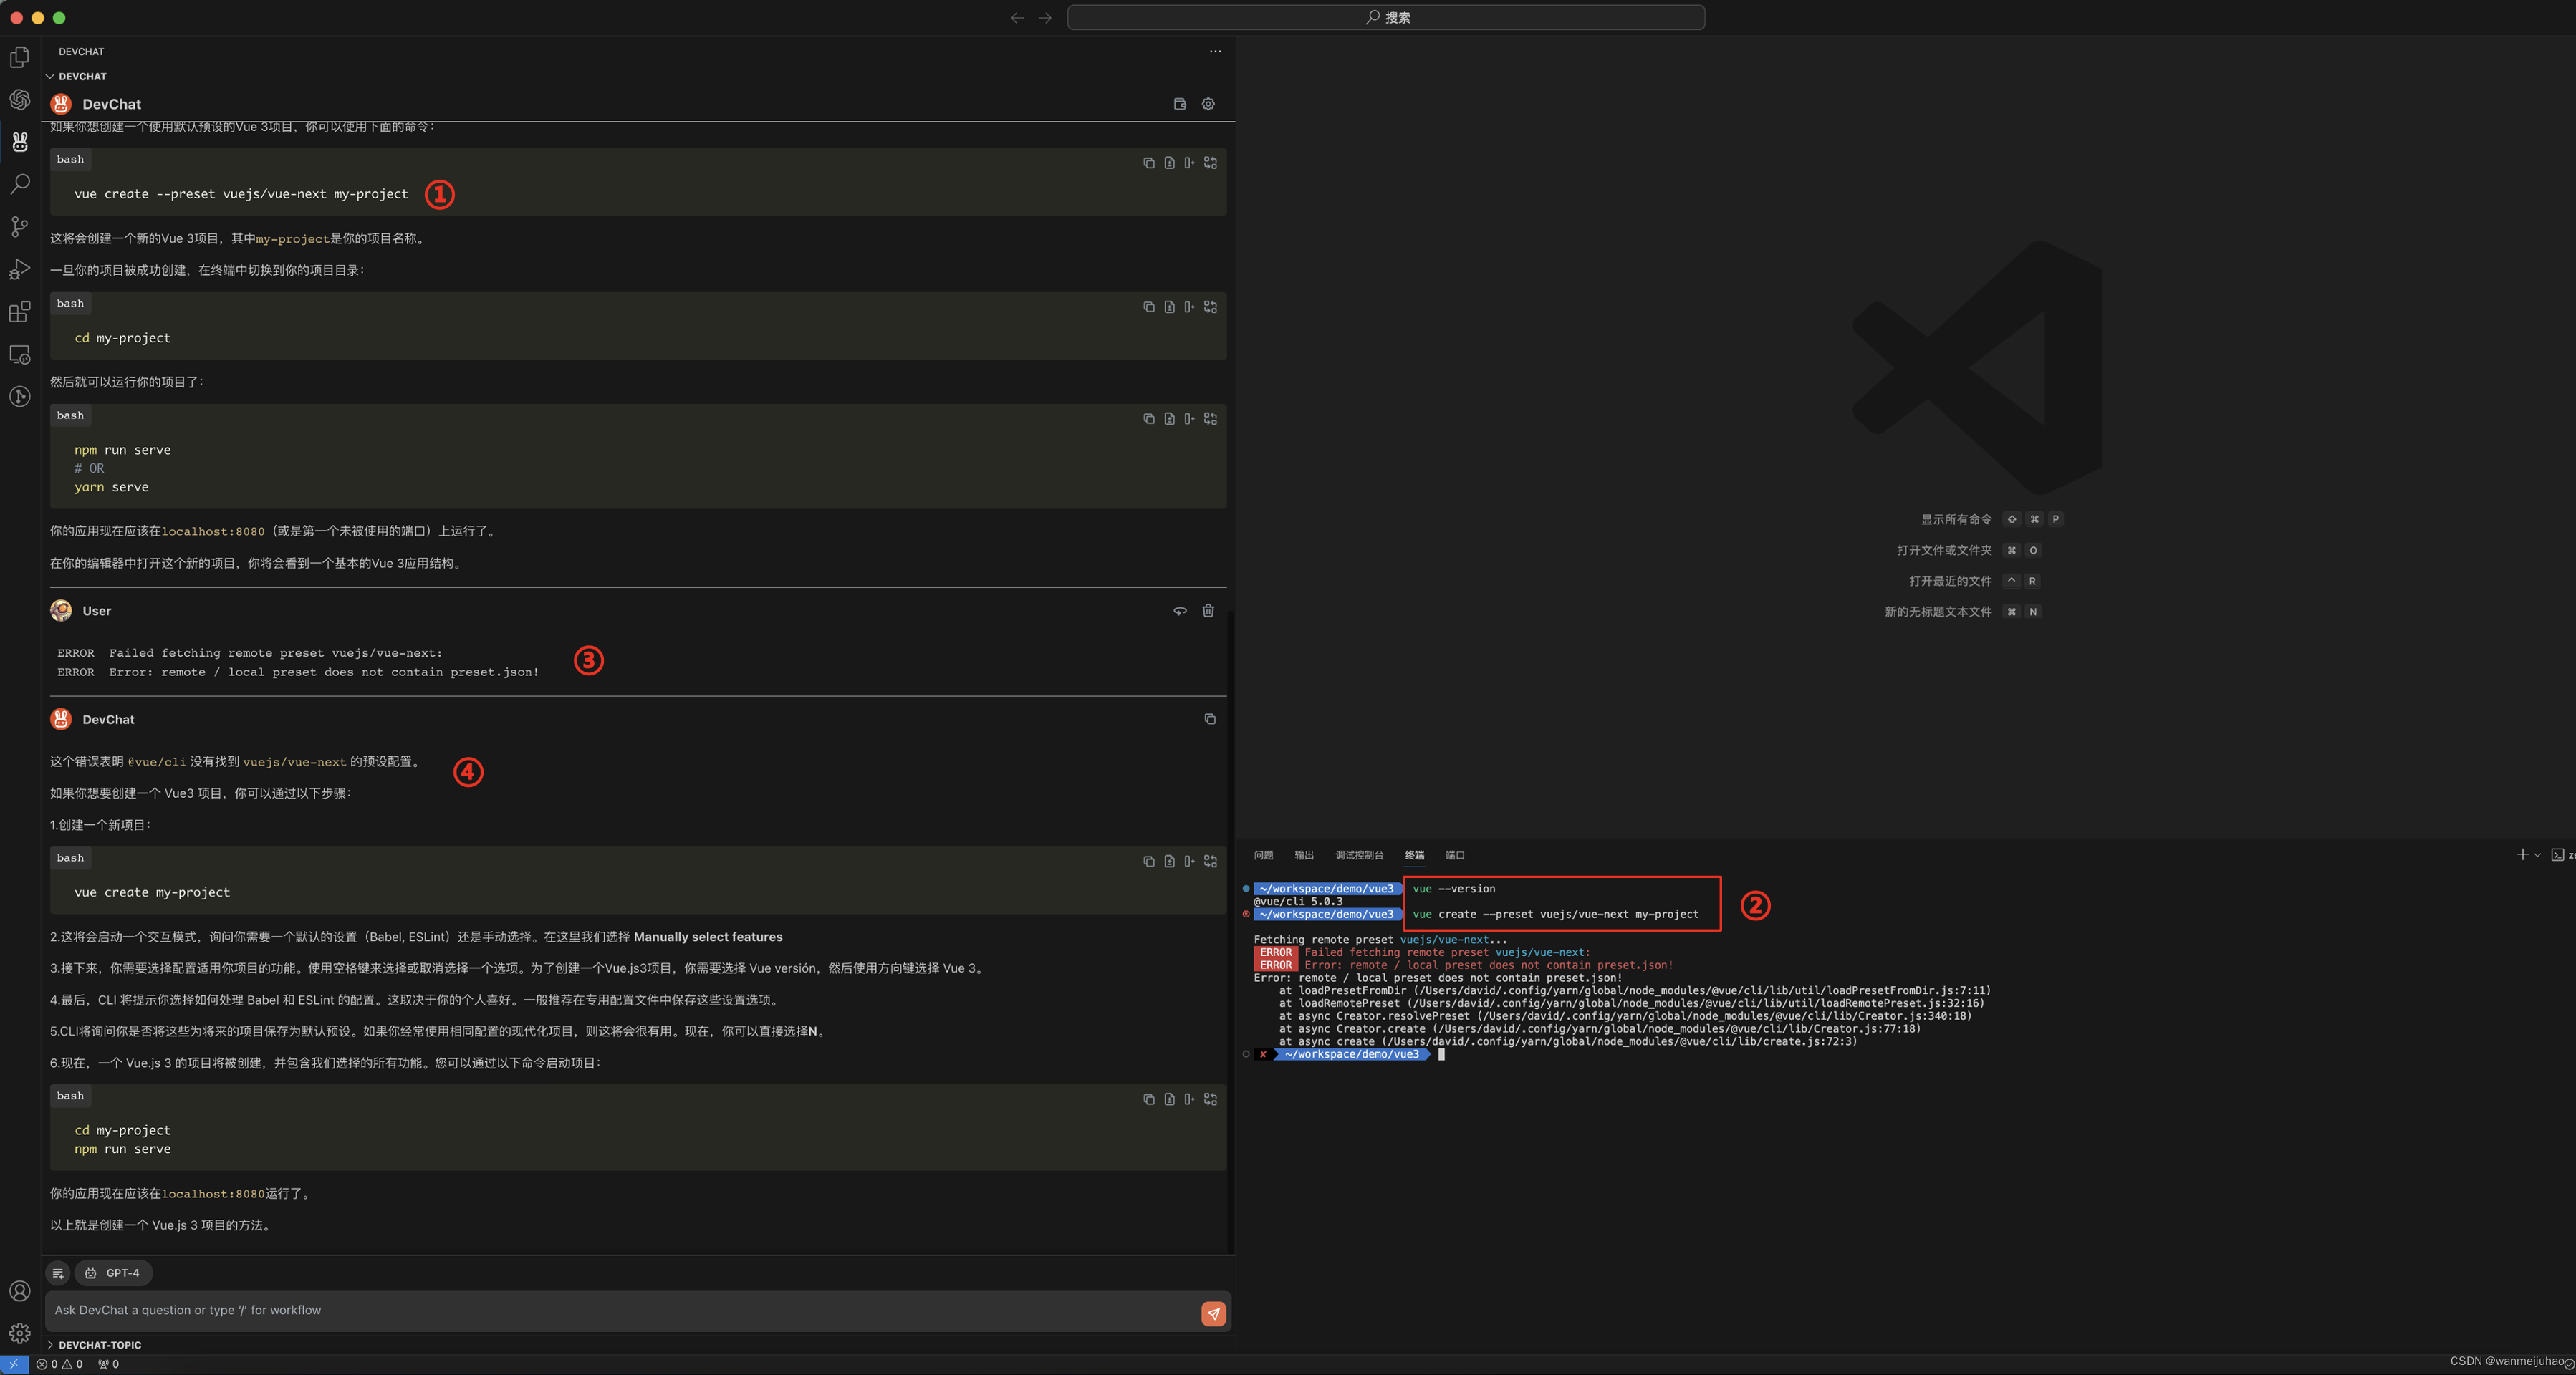
Task: Copy the last DevChat reply
Action: coord(1210,719)
